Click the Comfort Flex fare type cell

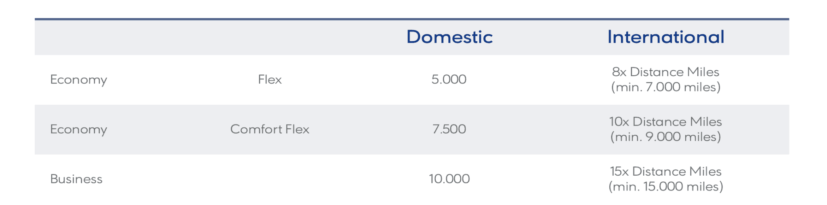[270, 129]
